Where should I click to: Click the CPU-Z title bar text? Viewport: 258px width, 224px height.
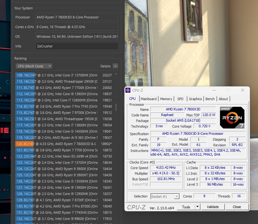pos(138,90)
